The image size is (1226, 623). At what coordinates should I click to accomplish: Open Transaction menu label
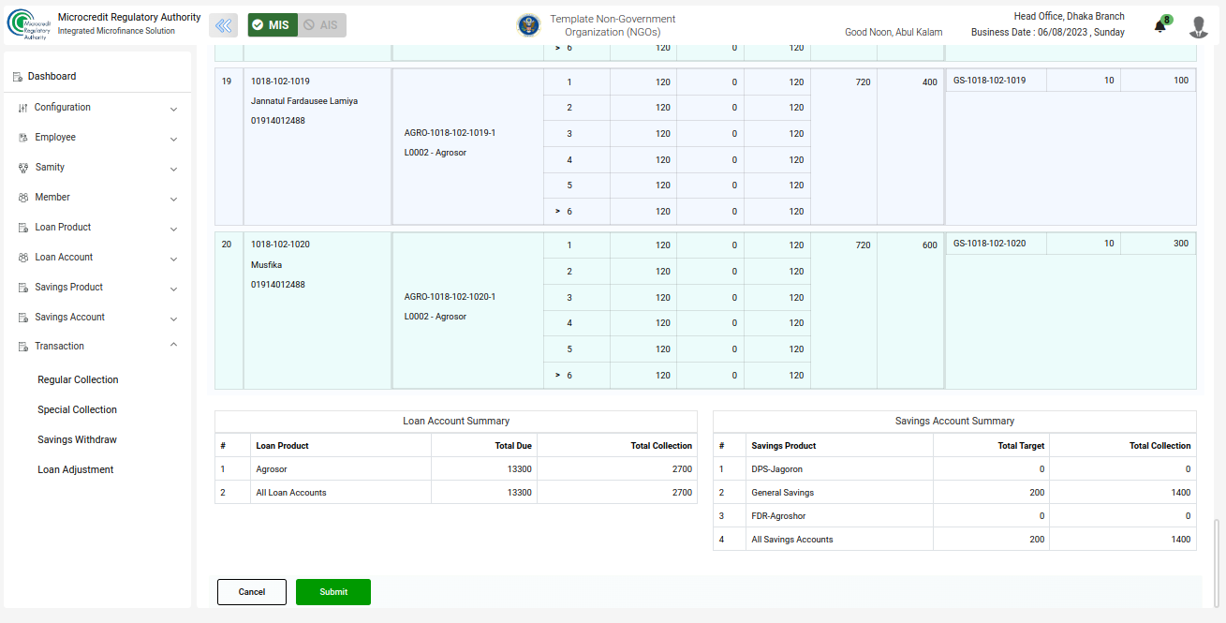60,347
